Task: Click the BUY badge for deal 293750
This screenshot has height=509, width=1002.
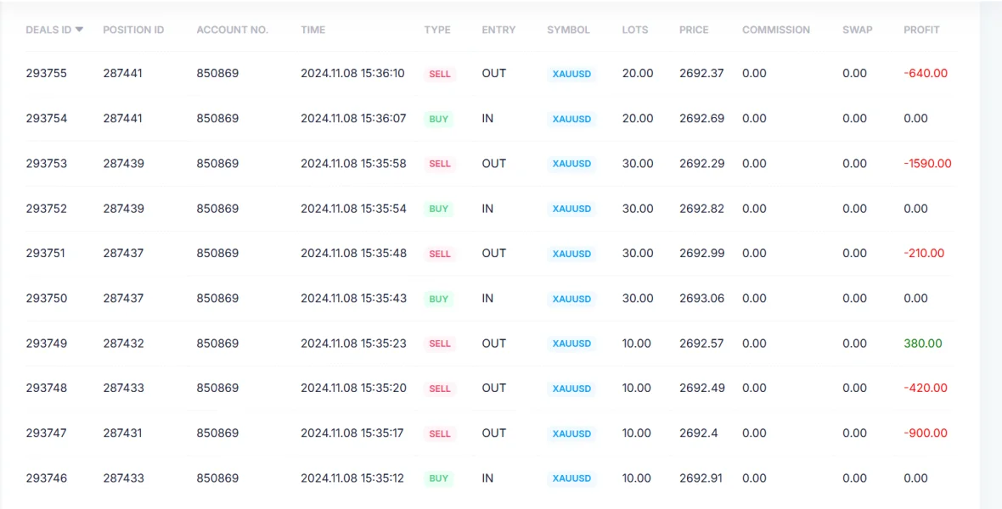Action: tap(438, 299)
